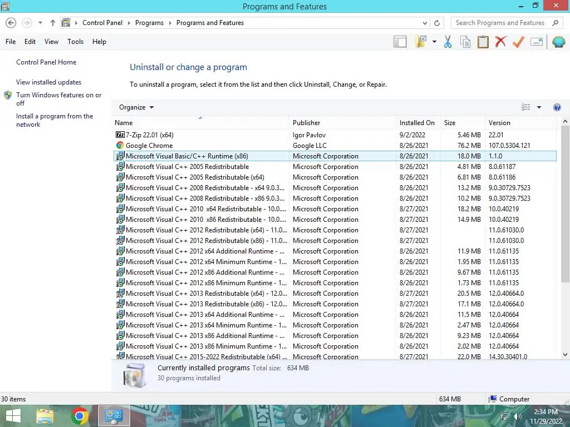Image resolution: width=570 pixels, height=427 pixels.
Task: Open the Windows Start button
Action: click(13, 416)
